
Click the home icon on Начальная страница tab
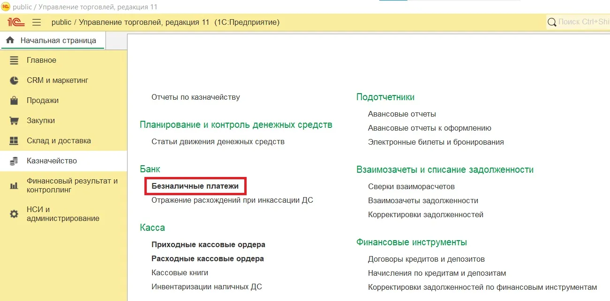(10, 40)
